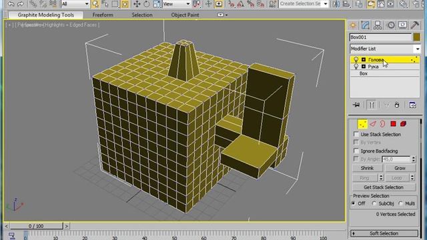
Task: Toggle the lightbulb next to Рука modifier
Action: (x=356, y=67)
